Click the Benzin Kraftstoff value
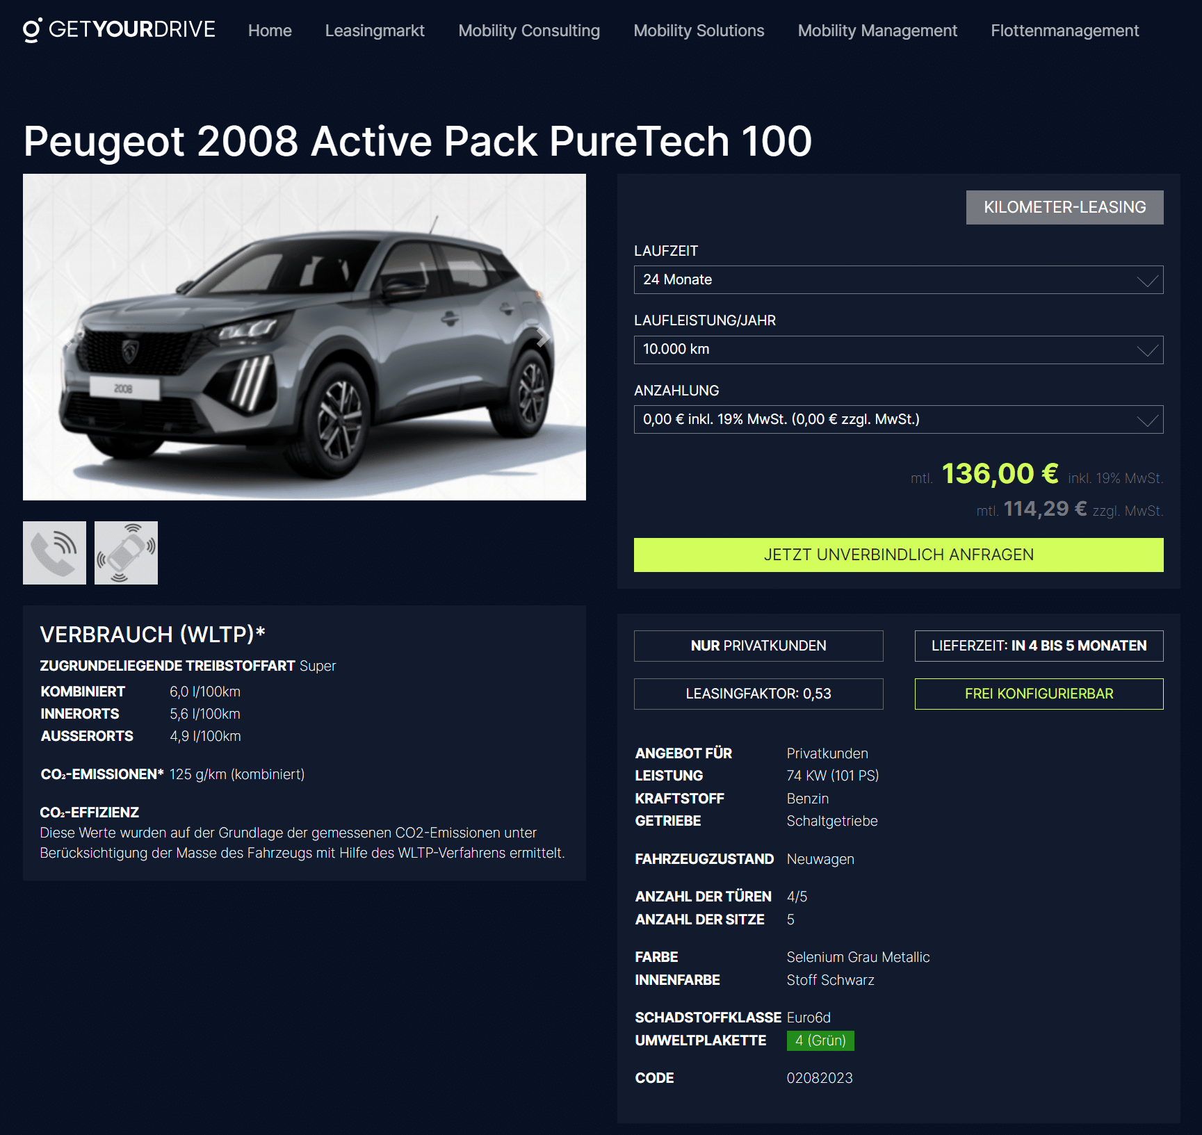Screen dimensions: 1202x1135 808,799
